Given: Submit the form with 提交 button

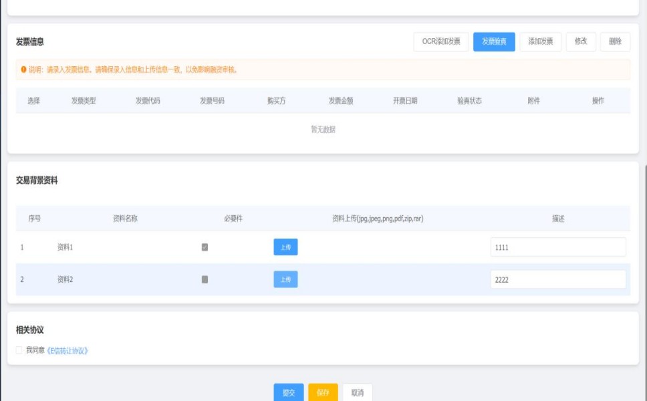Looking at the screenshot, I should [x=289, y=392].
